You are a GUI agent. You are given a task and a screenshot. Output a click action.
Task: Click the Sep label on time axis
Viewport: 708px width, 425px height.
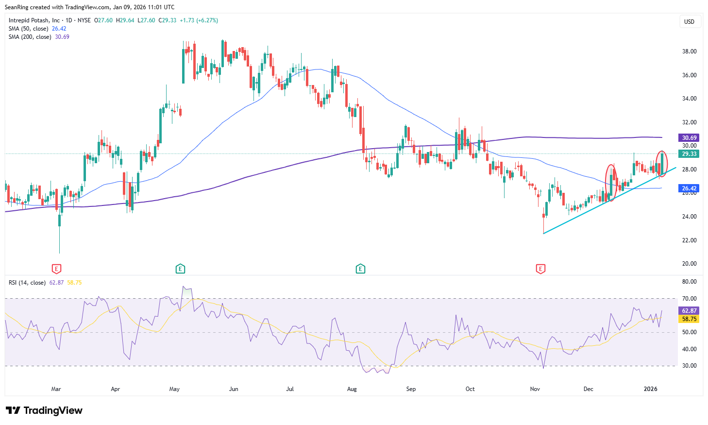411,389
